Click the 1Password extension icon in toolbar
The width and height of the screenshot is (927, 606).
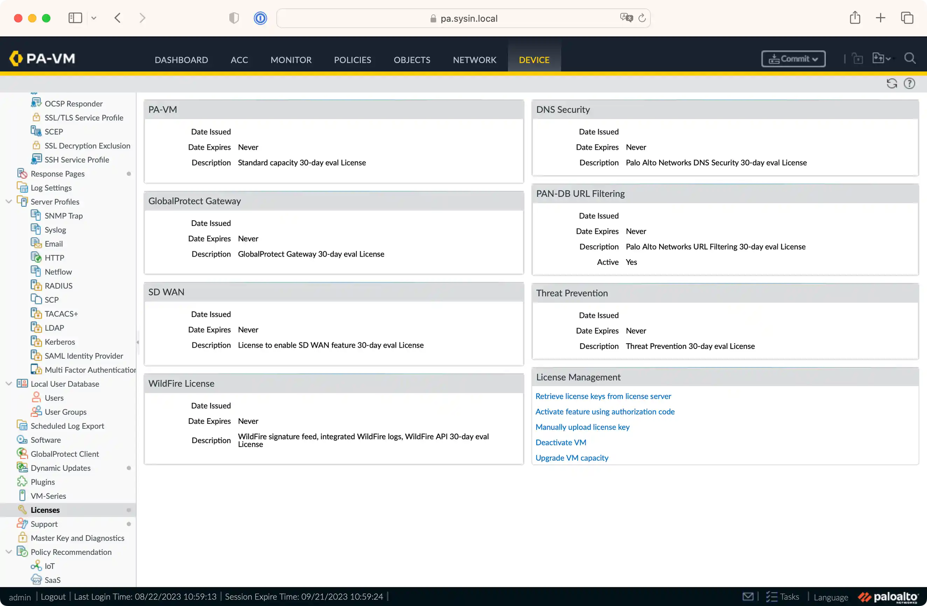(x=260, y=18)
